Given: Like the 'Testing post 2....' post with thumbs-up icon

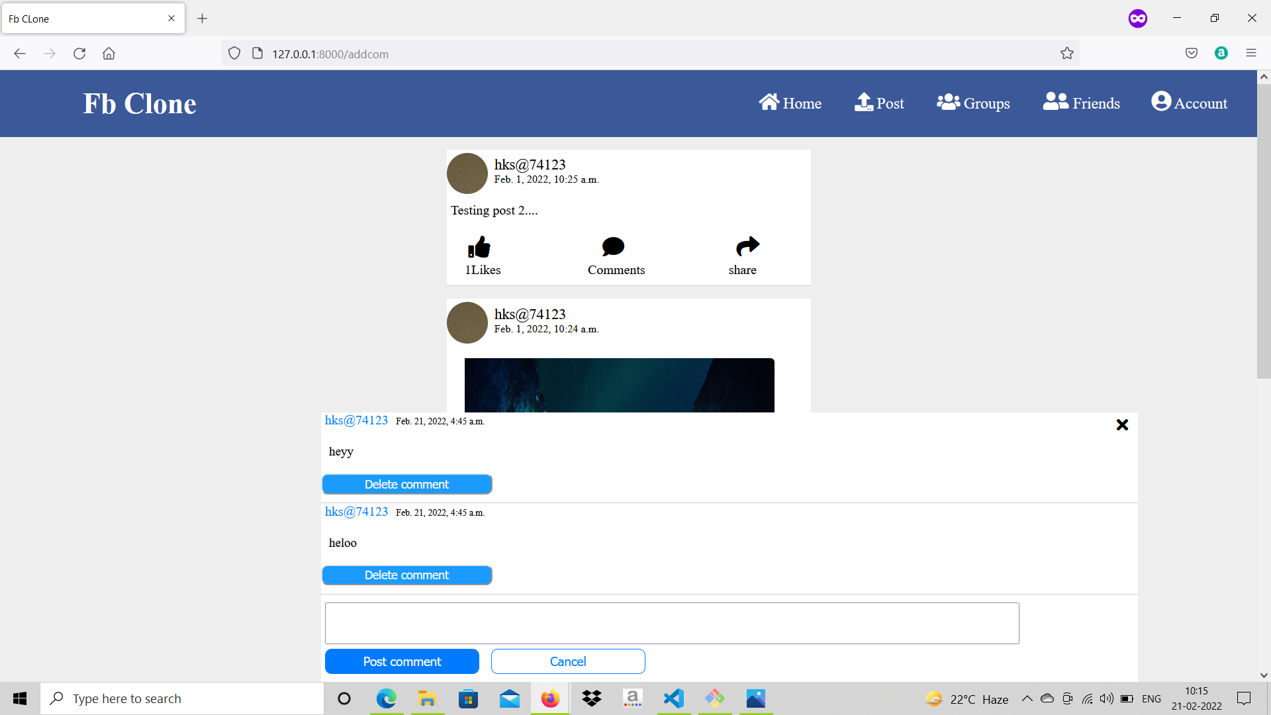Looking at the screenshot, I should pyautogui.click(x=479, y=247).
